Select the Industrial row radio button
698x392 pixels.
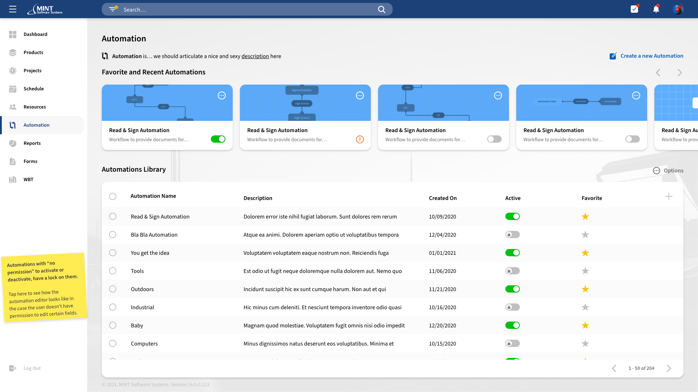(113, 307)
